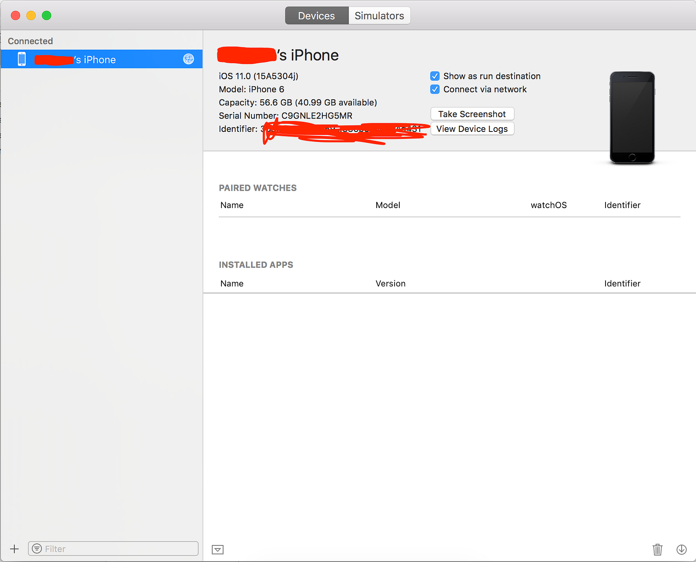This screenshot has width=696, height=562.
Task: Click the Name column header under Installed Apps
Action: [x=232, y=283]
